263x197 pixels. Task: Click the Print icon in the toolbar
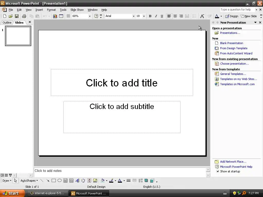(24, 16)
